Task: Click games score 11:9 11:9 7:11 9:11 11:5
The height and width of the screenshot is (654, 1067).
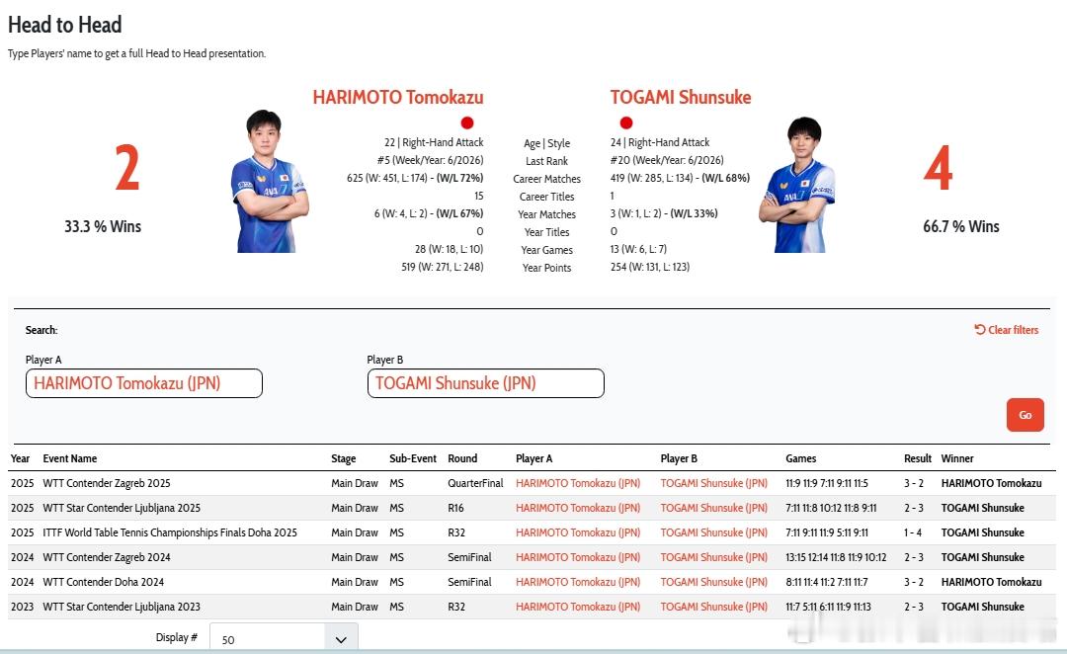Action: pyautogui.click(x=827, y=483)
